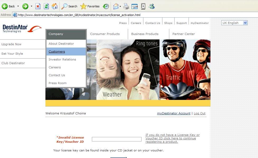Select Investor Relations menu entry
The image size is (258, 158).
(66, 59)
